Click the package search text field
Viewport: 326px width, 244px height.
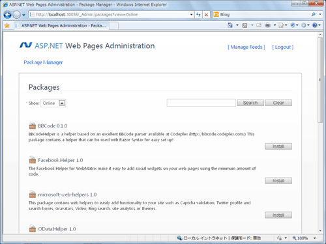pyautogui.click(x=201, y=103)
